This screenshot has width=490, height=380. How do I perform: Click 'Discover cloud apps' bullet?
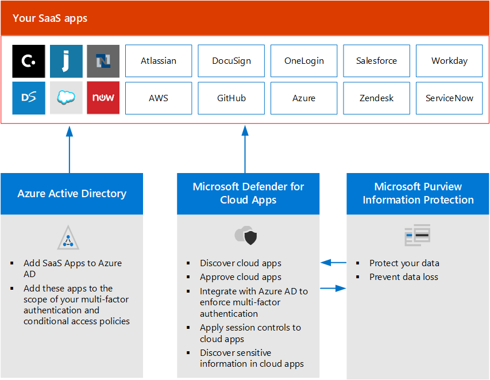[x=241, y=263]
